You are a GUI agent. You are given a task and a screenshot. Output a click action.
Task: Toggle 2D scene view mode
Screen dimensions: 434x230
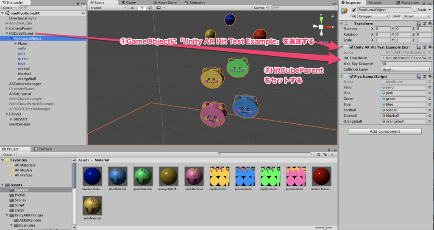point(132,8)
